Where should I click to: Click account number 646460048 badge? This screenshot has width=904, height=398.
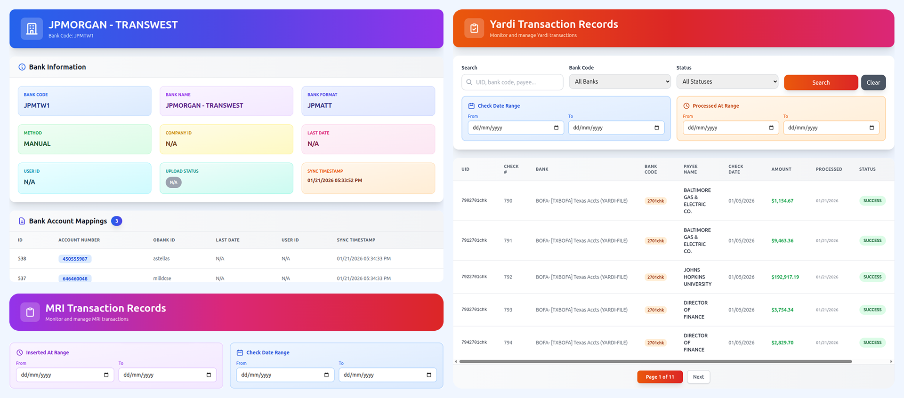point(75,279)
